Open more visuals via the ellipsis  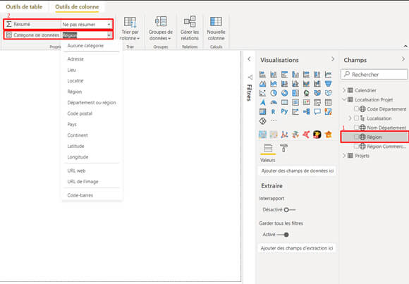point(274,121)
